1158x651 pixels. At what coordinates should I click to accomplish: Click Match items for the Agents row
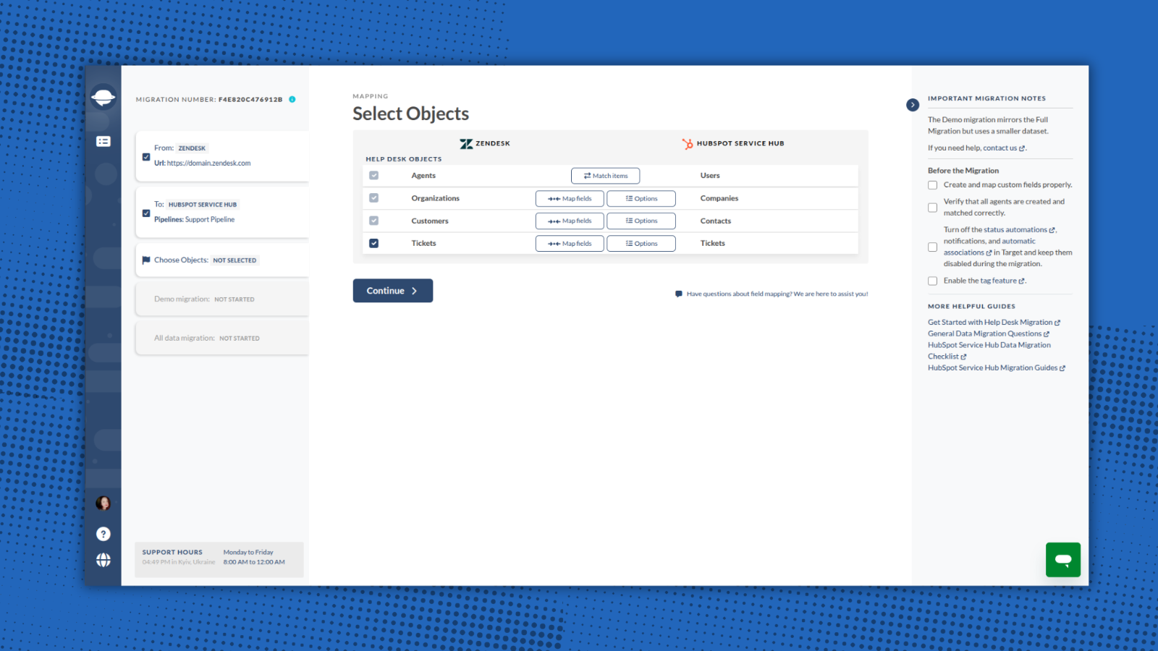point(605,175)
